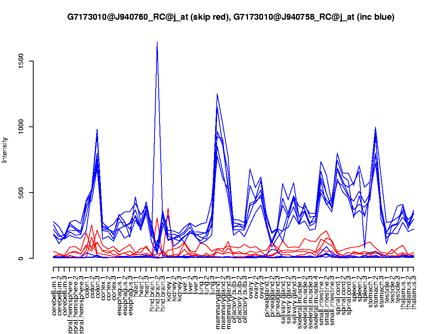
Task: Click the blue peak top at colon.3
Action: click(x=97, y=130)
